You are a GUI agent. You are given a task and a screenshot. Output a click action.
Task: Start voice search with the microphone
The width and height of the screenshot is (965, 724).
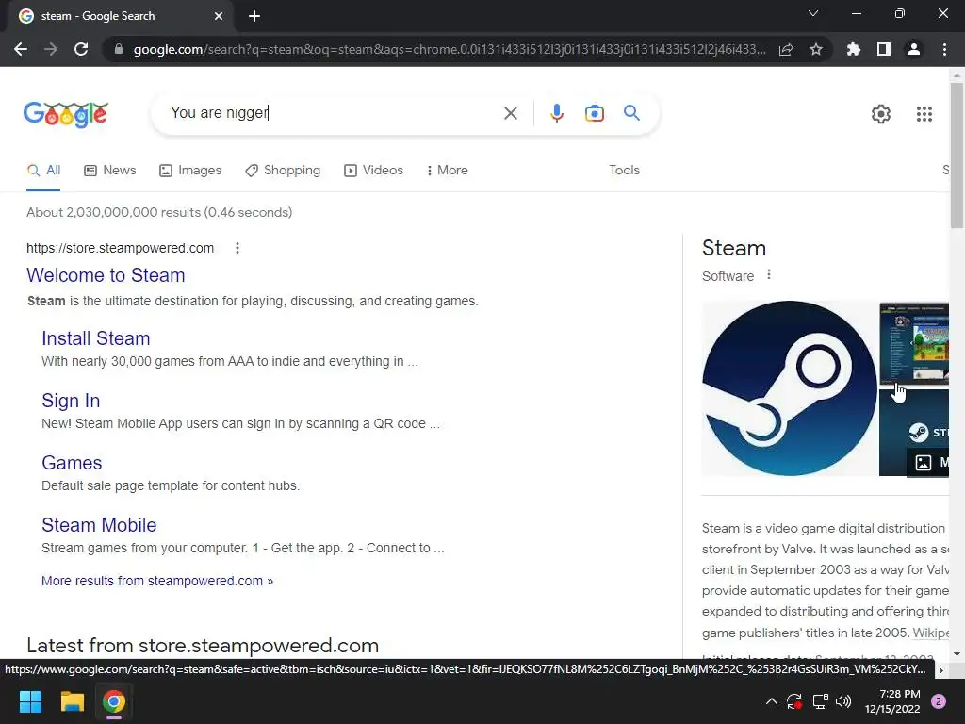pos(557,113)
